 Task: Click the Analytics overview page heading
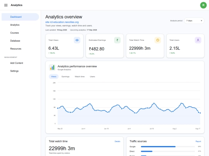click(64, 17)
